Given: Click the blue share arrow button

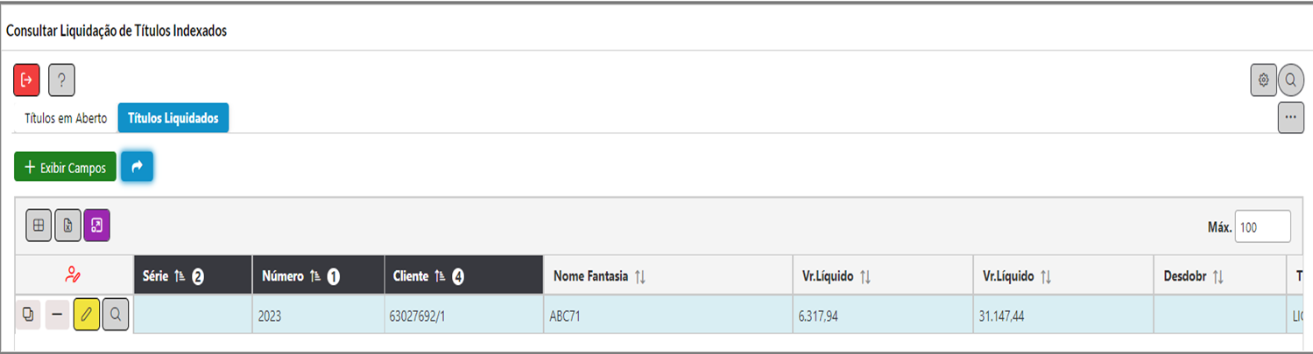Looking at the screenshot, I should coord(137,166).
